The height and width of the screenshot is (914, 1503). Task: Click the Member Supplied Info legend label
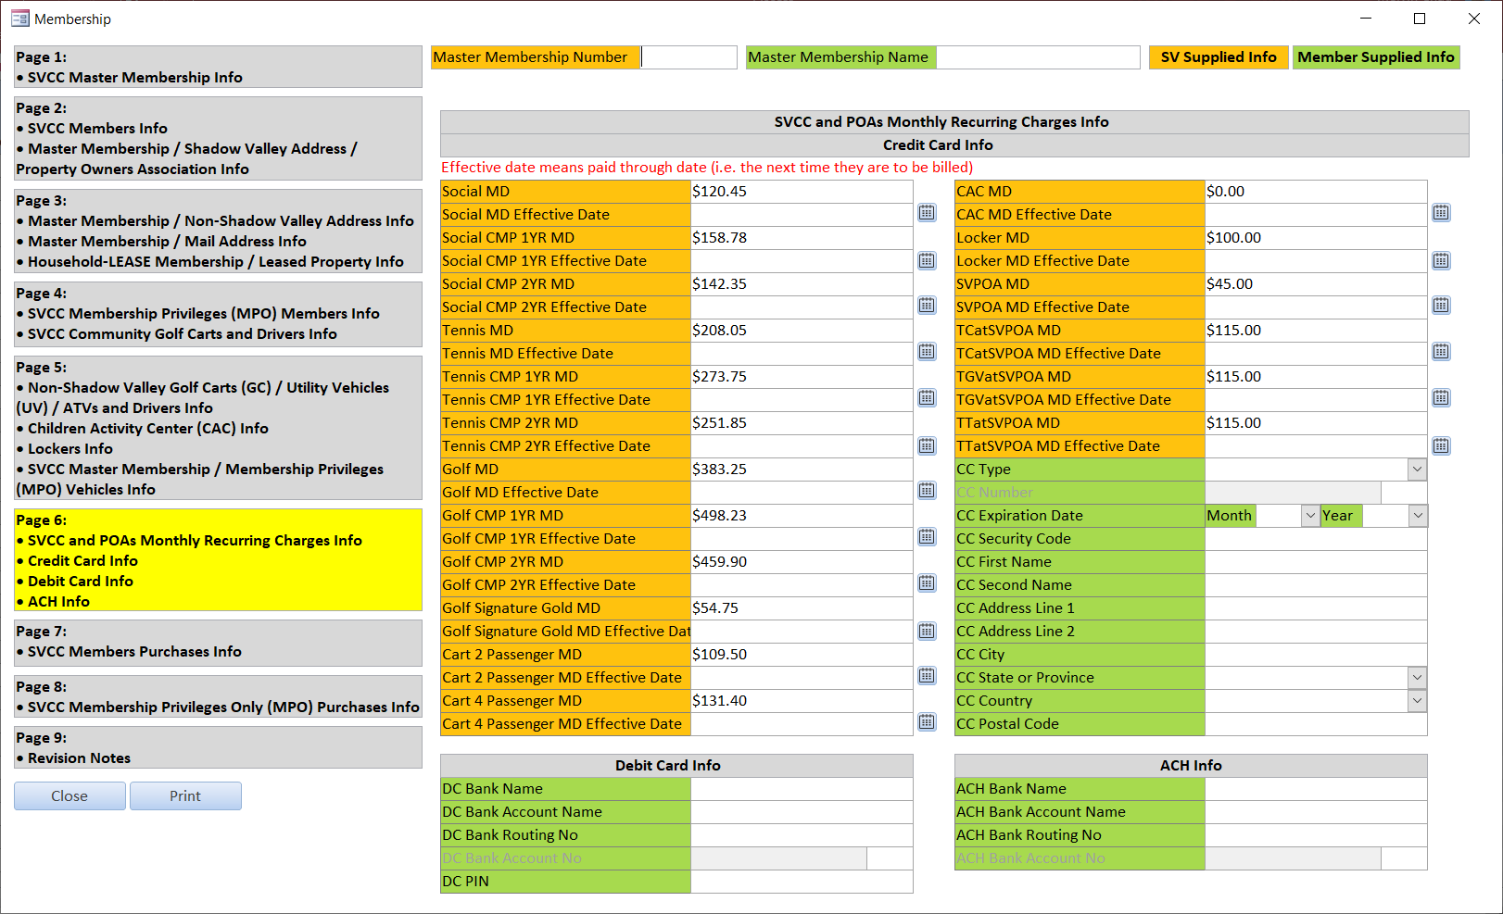click(x=1376, y=57)
